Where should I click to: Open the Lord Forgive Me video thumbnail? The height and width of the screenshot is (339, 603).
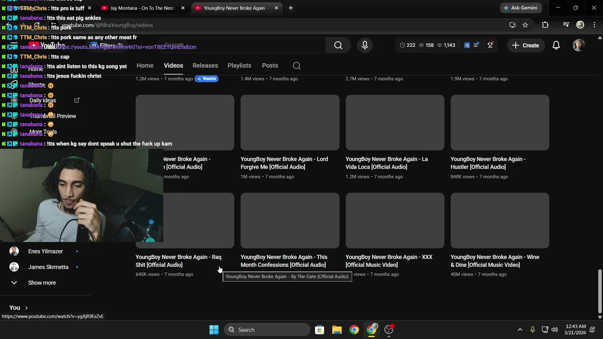pos(290,122)
